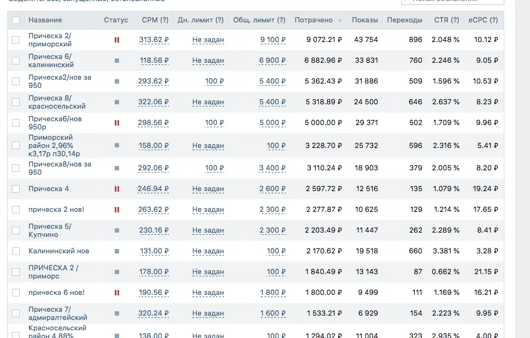The height and width of the screenshot is (338, 530).
Task: Click the pause status icon for прическа 6 нов!
Action: click(116, 293)
